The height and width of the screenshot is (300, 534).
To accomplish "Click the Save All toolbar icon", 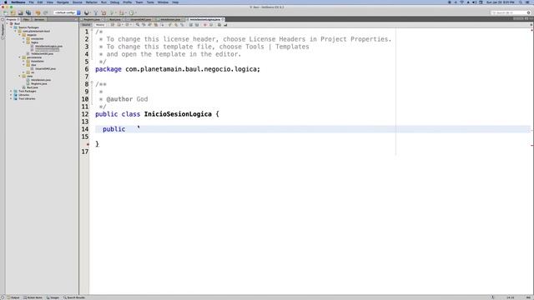I will [28, 13].
